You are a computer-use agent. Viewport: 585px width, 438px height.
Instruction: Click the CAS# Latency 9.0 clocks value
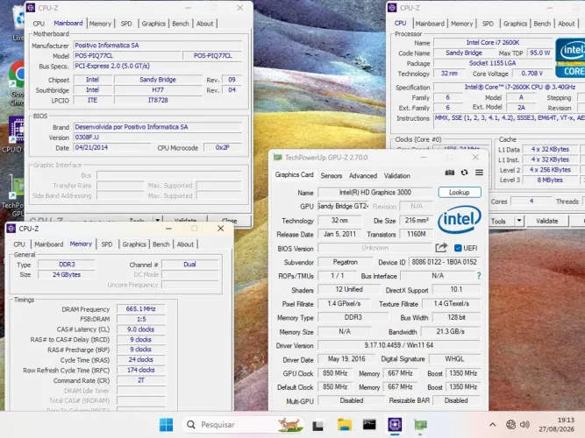coord(140,329)
